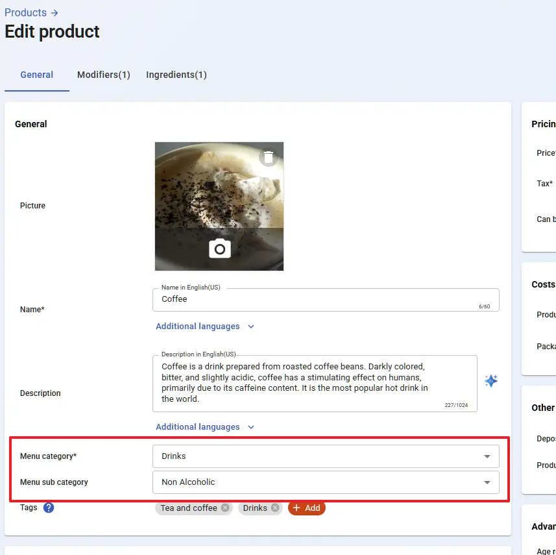The width and height of the screenshot is (556, 555).
Task: Delete the product picture with trash icon
Action: click(x=269, y=157)
